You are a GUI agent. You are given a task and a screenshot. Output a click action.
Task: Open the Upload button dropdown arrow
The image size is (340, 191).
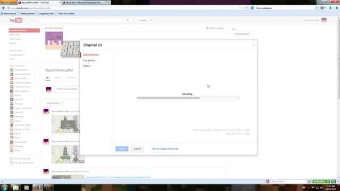[x=150, y=20]
